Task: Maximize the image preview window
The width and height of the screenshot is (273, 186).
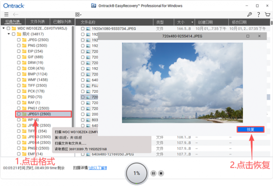Action: [x=248, y=36]
